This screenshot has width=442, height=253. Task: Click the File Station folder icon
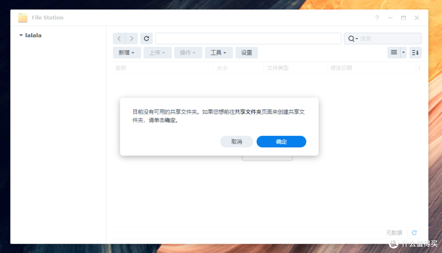[x=23, y=18]
